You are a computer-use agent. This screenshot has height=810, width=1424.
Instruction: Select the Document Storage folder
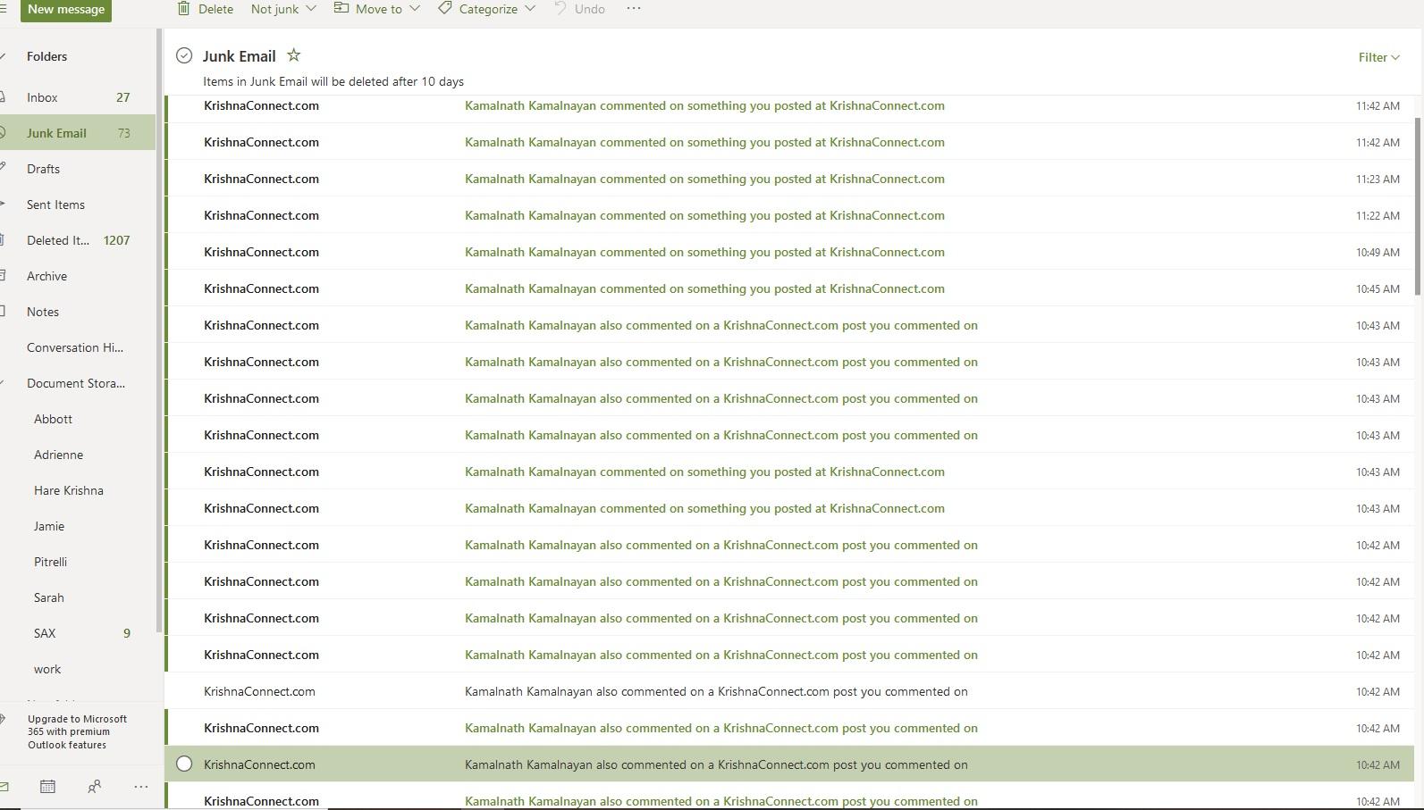pos(78,383)
